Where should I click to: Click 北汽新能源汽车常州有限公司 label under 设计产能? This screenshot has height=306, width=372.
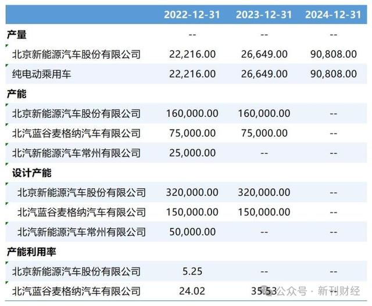pos(81,232)
